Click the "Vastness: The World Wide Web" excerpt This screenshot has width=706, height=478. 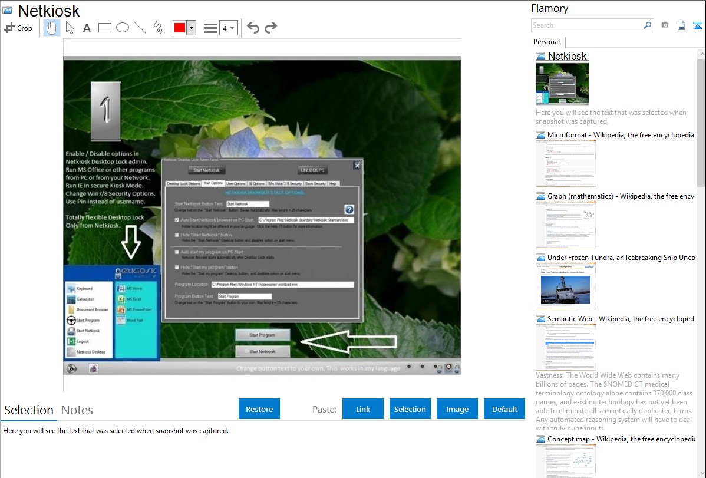614,402
